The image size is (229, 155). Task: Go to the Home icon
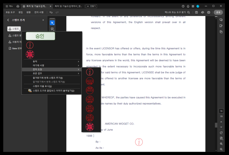click(18, 6)
